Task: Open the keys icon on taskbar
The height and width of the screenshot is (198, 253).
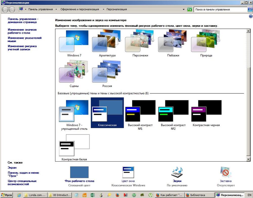Action: (109, 195)
